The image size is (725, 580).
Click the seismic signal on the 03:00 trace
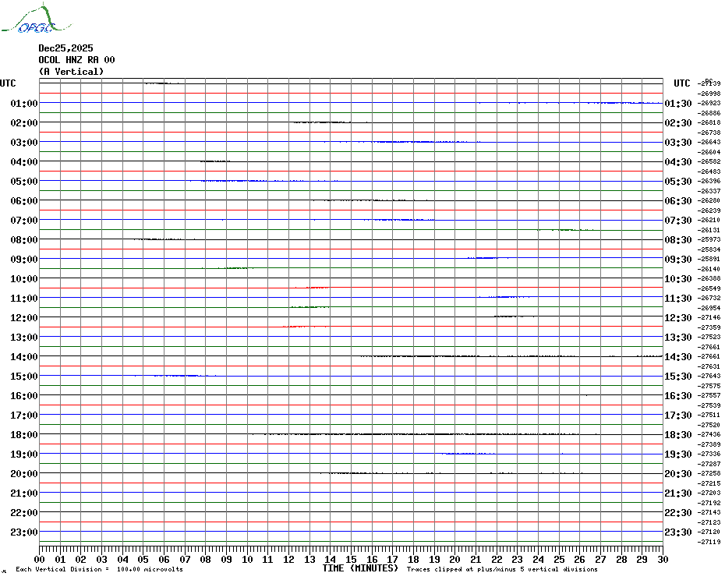(402, 142)
